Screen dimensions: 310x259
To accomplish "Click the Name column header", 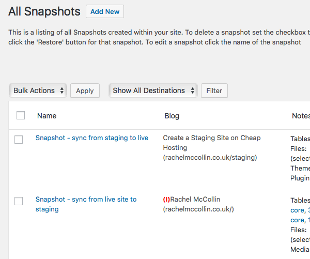I will click(47, 116).
